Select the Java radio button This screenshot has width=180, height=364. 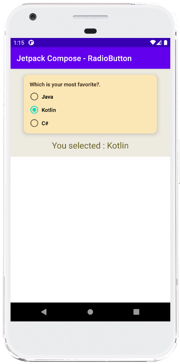[34, 97]
